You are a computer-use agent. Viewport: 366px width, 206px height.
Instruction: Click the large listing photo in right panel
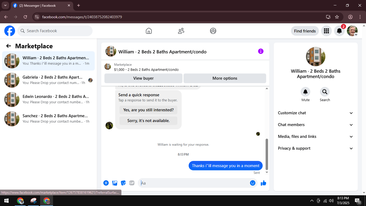point(316,57)
